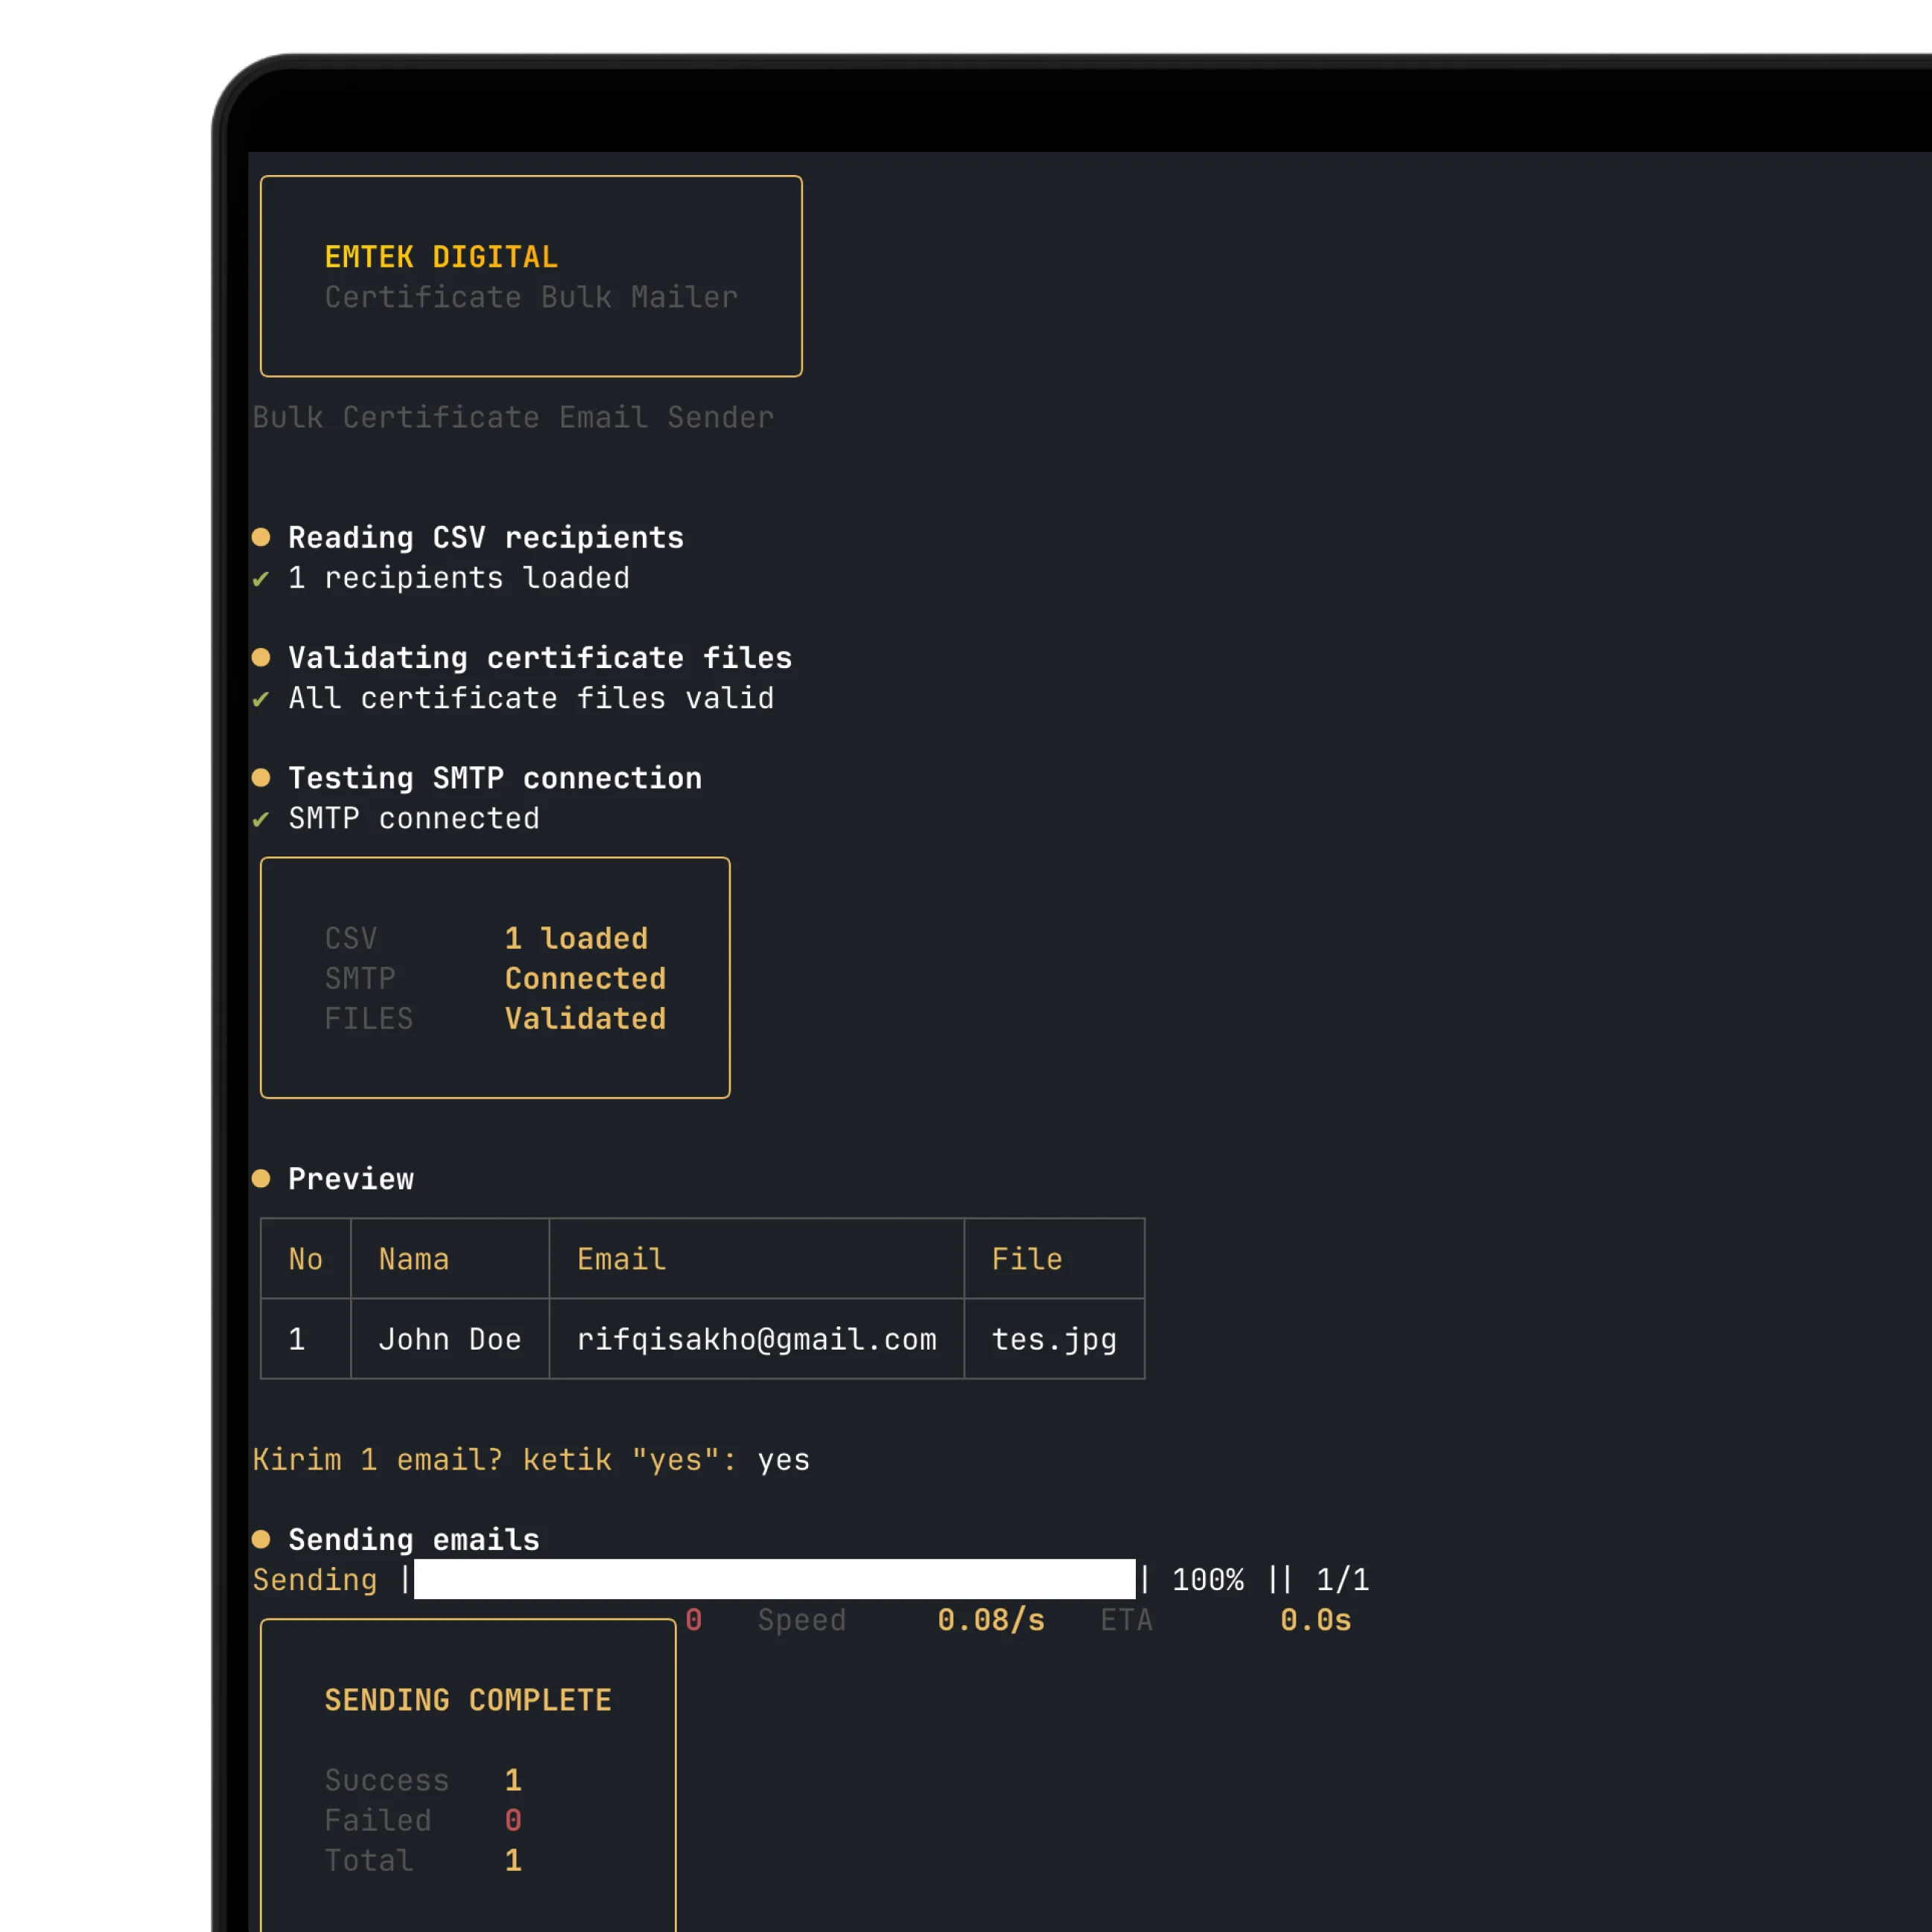Screen dimensions: 1932x1932
Task: Click the bullet beside Testing SMTP connection
Action: pyautogui.click(x=261, y=777)
